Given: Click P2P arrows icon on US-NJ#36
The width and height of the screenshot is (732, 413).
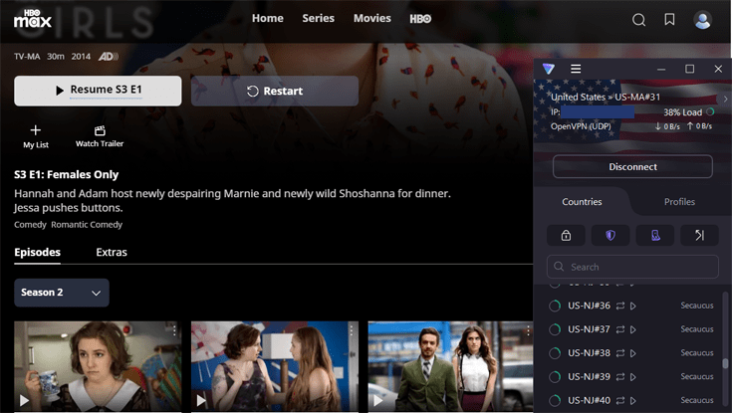Looking at the screenshot, I should [619, 306].
